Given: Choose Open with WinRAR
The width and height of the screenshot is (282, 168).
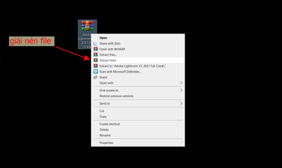Looking at the screenshot, I should pyautogui.click(x=138, y=49).
